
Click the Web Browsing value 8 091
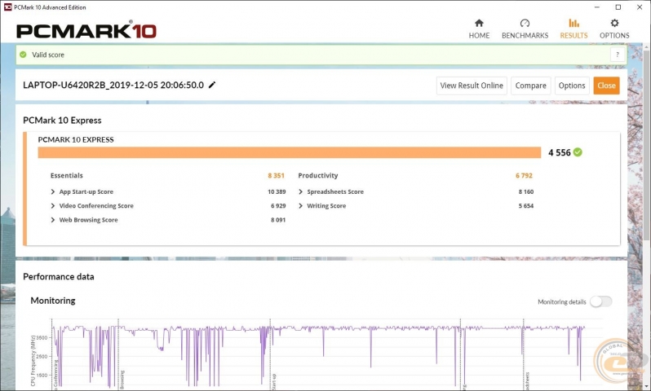[278, 220]
